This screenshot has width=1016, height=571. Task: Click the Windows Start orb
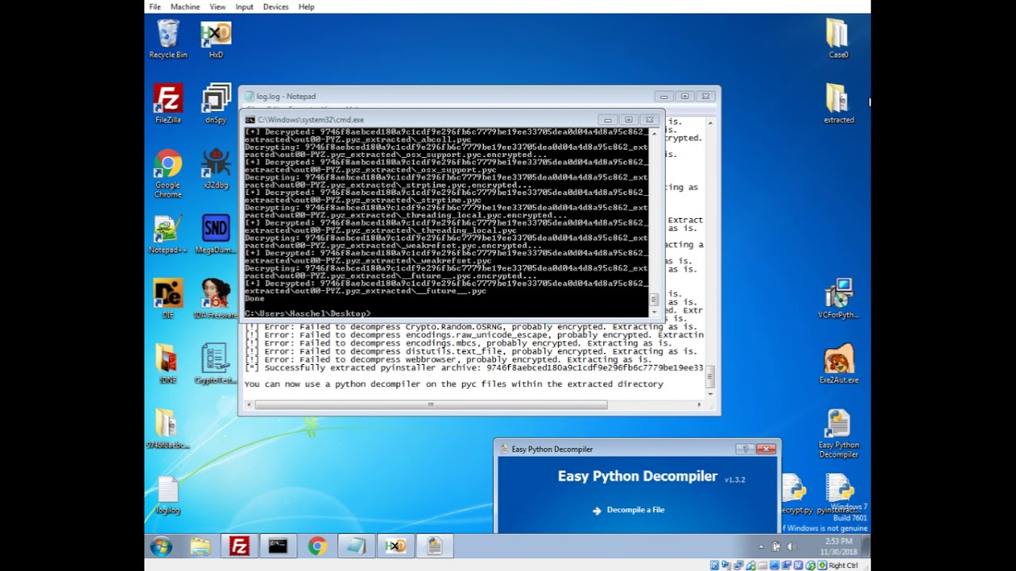pos(161,546)
